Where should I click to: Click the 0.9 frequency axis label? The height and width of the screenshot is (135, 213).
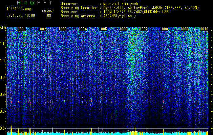pyautogui.click(x=3, y=78)
